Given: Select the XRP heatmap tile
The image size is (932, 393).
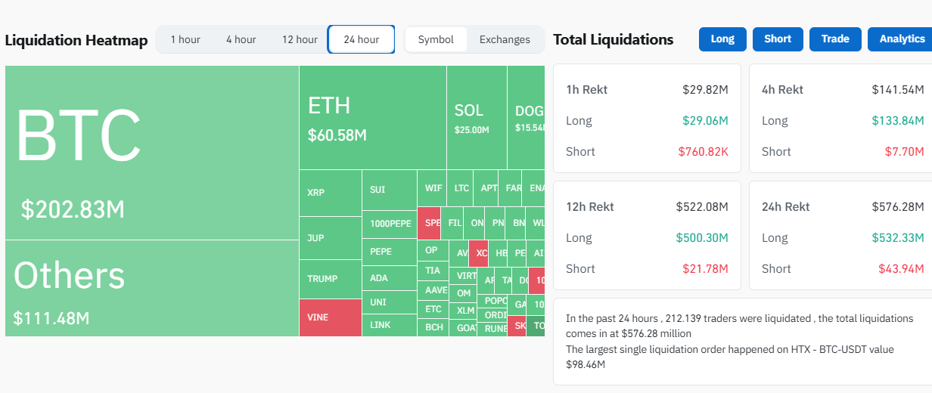Looking at the screenshot, I should [x=330, y=193].
